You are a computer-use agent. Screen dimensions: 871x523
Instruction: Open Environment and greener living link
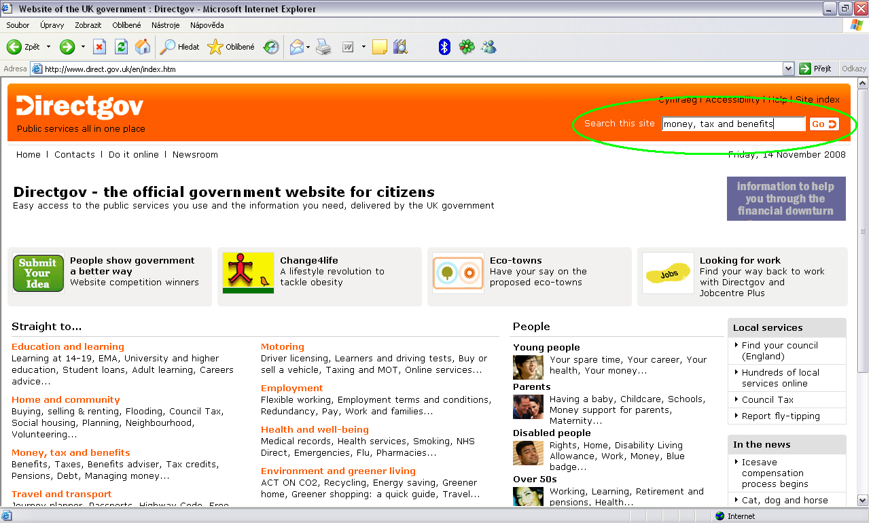[x=338, y=471]
